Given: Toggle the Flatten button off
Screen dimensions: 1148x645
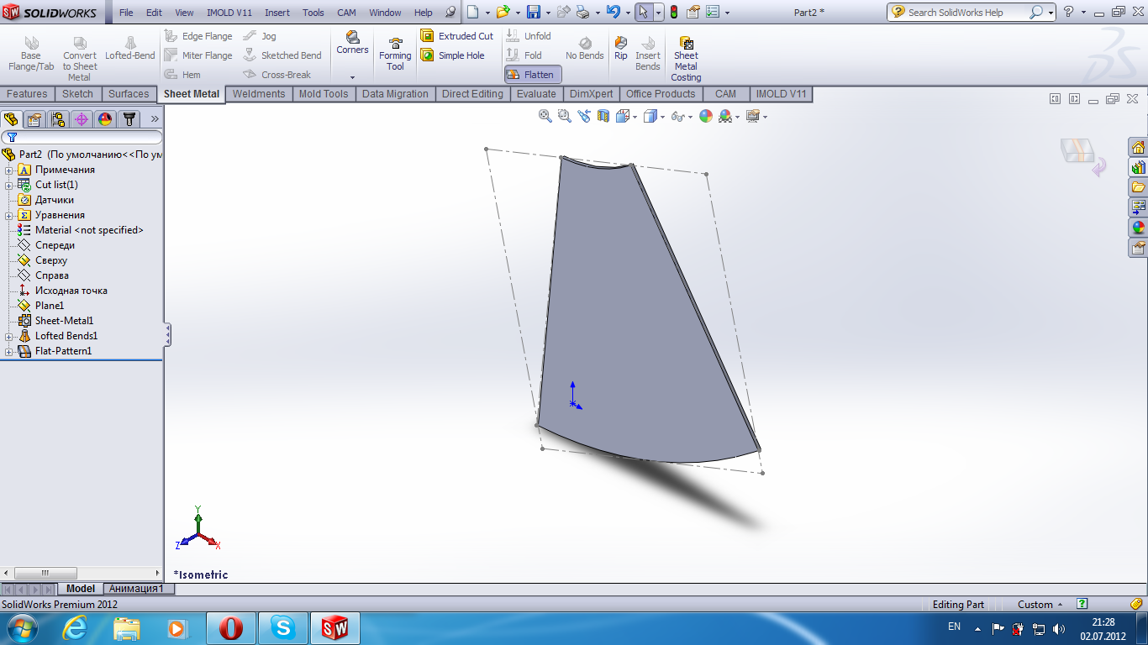Looking at the screenshot, I should pos(532,75).
